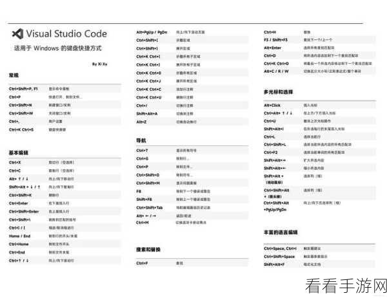The height and width of the screenshot is (298, 387).
Task: Select the "F8" shortcut text
Action: 139,191
